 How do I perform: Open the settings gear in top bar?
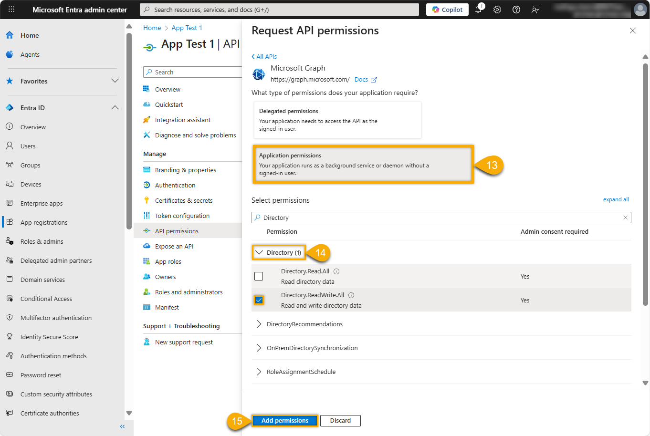coord(497,10)
